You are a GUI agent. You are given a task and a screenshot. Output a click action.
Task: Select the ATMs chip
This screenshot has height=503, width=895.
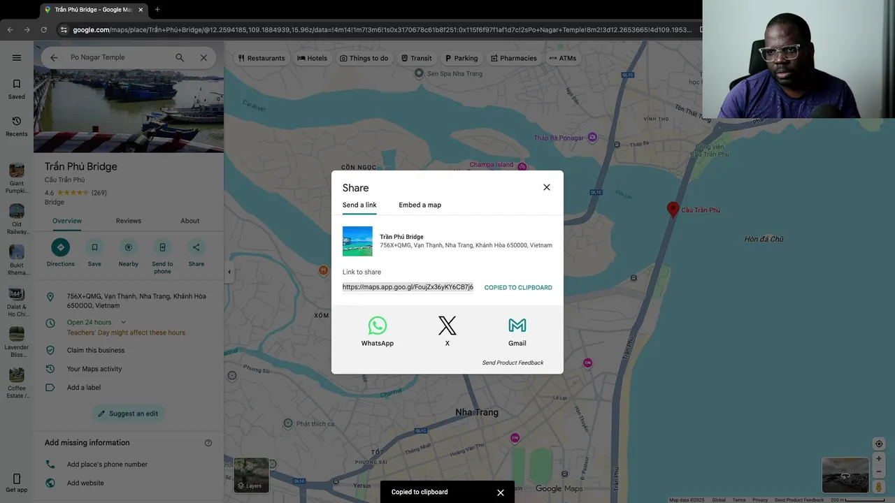562,58
